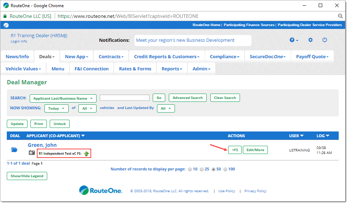The image size is (348, 204).
Task: Select 50 records per page
Action: [x=213, y=169]
